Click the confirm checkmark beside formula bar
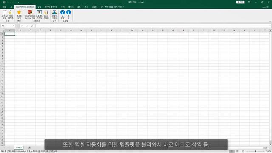272x153 pixels. point(27,25)
